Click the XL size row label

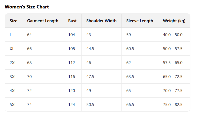click(12, 49)
